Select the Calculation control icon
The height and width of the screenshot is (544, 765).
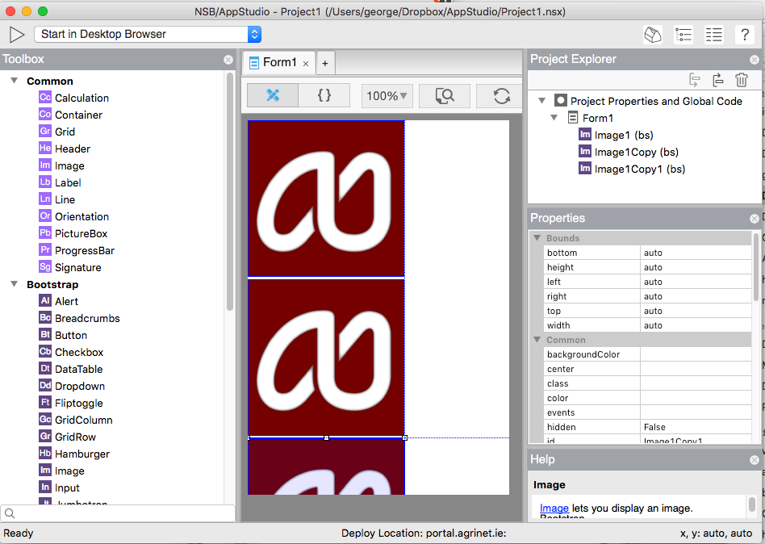click(45, 98)
